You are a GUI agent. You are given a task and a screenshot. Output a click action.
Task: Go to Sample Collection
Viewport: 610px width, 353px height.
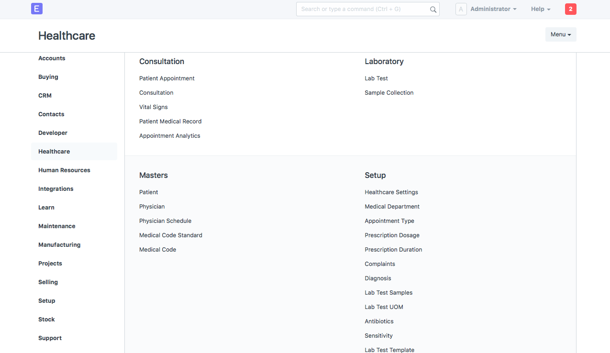point(389,93)
